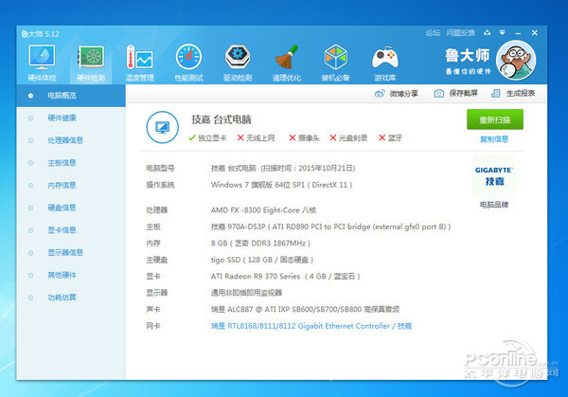The image size is (568, 397).
Task: Open the 性能测试 performance test gauge icon
Action: point(188,59)
